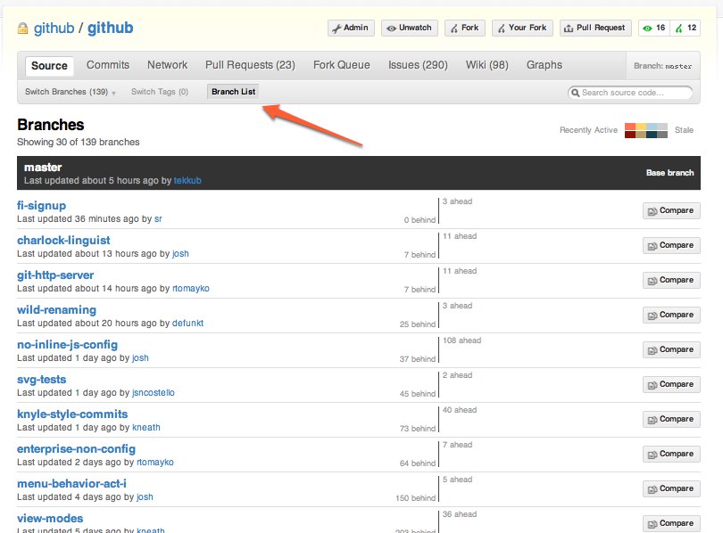The width and height of the screenshot is (723, 533).
Task: Focus the Search source code field
Action: click(630, 93)
